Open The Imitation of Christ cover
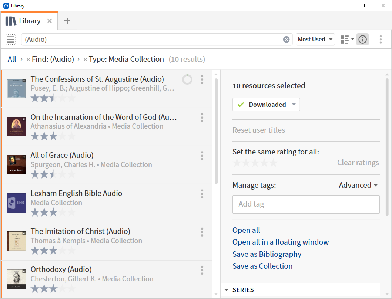 (16, 241)
